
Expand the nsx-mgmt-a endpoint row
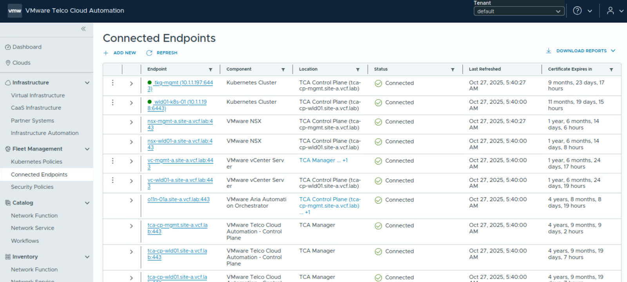131,122
